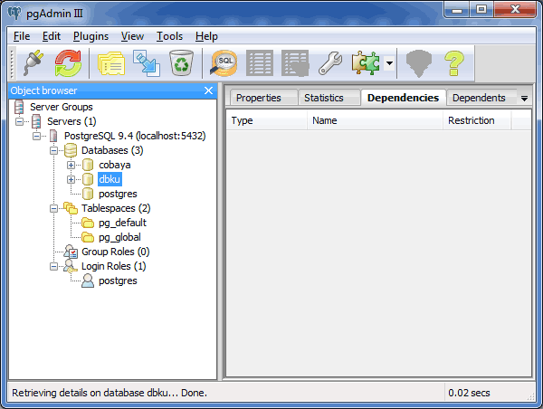
Task: Click the plugins puzzle icon
Action: (x=366, y=63)
